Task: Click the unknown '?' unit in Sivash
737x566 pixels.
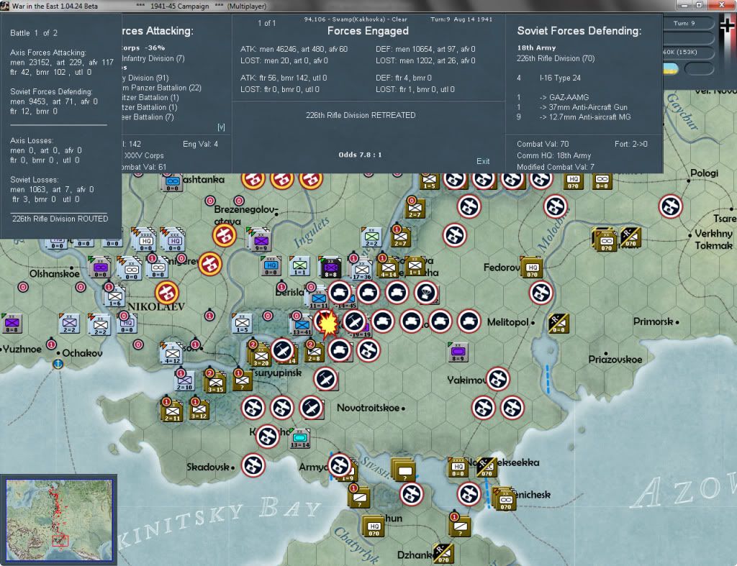Action: [x=403, y=470]
